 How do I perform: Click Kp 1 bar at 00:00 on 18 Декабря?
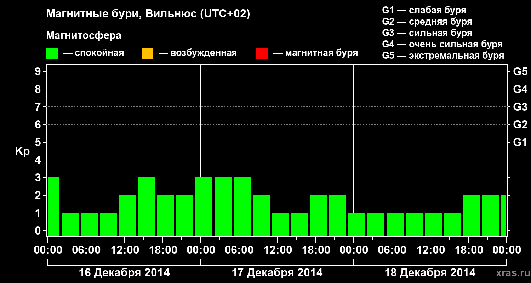point(357,224)
